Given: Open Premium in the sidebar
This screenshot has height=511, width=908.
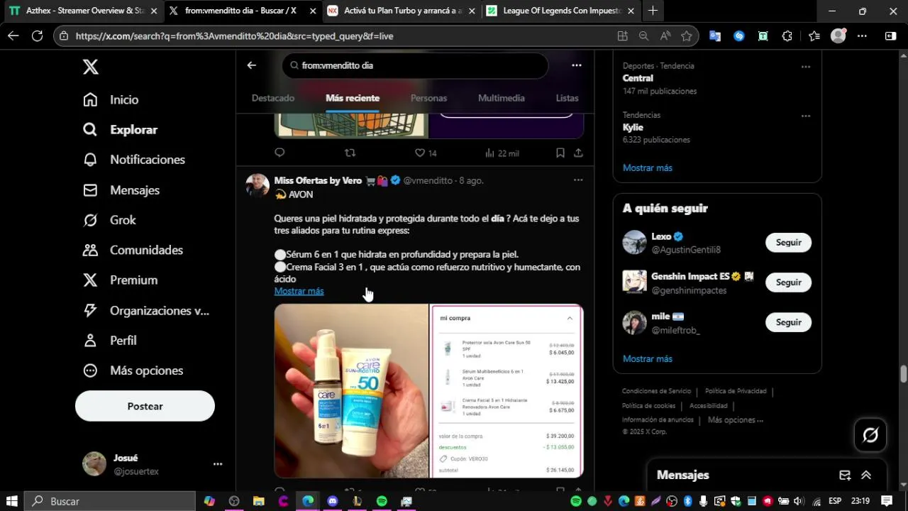Looking at the screenshot, I should (120, 280).
